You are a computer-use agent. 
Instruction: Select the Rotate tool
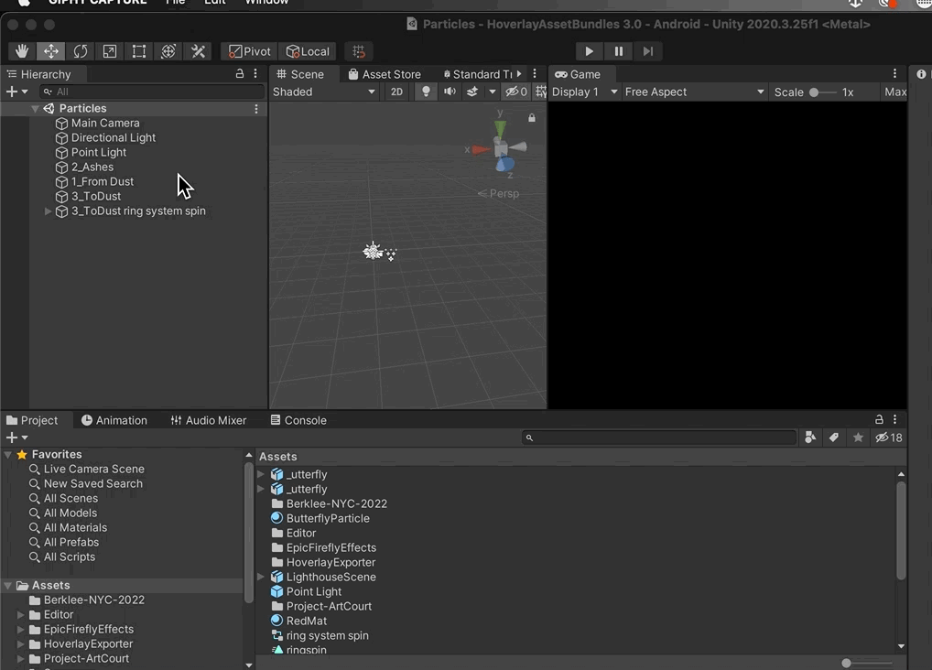click(x=81, y=51)
